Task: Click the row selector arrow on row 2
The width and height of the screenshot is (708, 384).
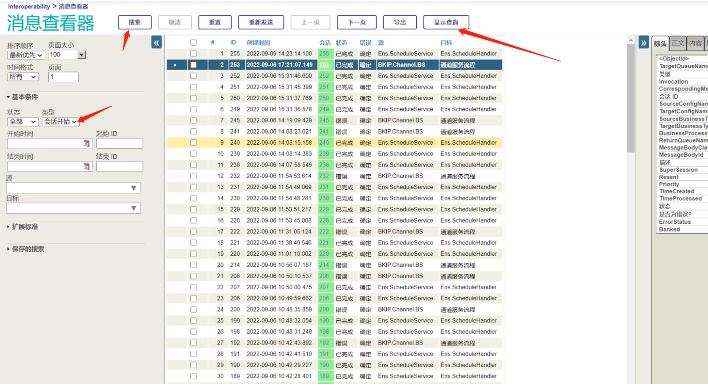Action: coord(175,65)
